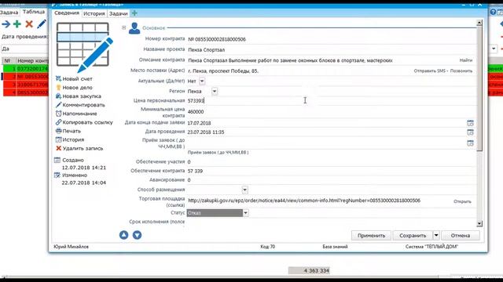
Task: Open the calendar picker for Дата проведения
Action: (x=470, y=132)
